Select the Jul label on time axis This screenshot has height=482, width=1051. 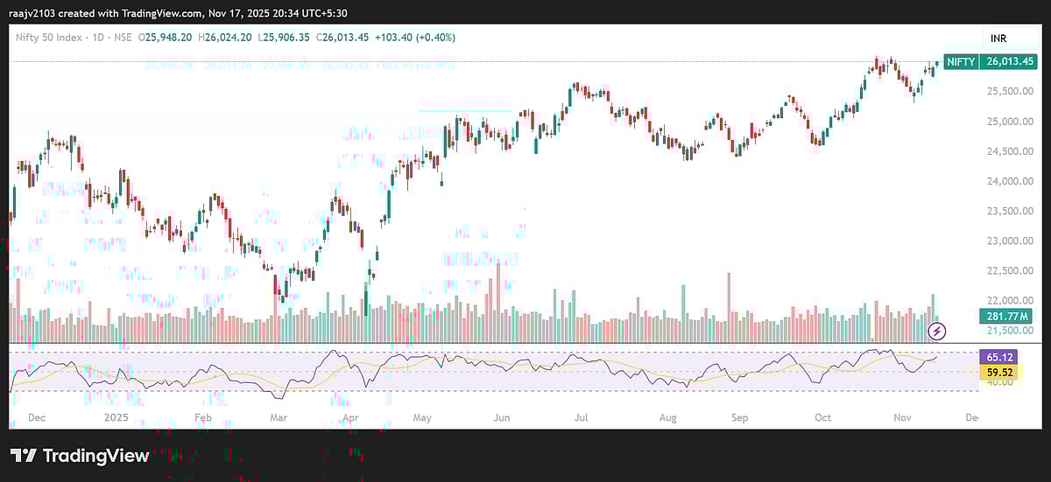point(581,418)
